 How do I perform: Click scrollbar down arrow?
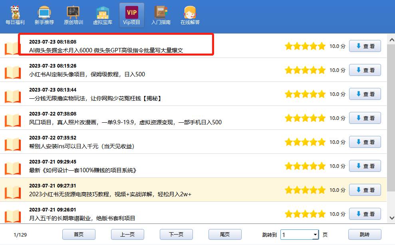click(x=392, y=218)
